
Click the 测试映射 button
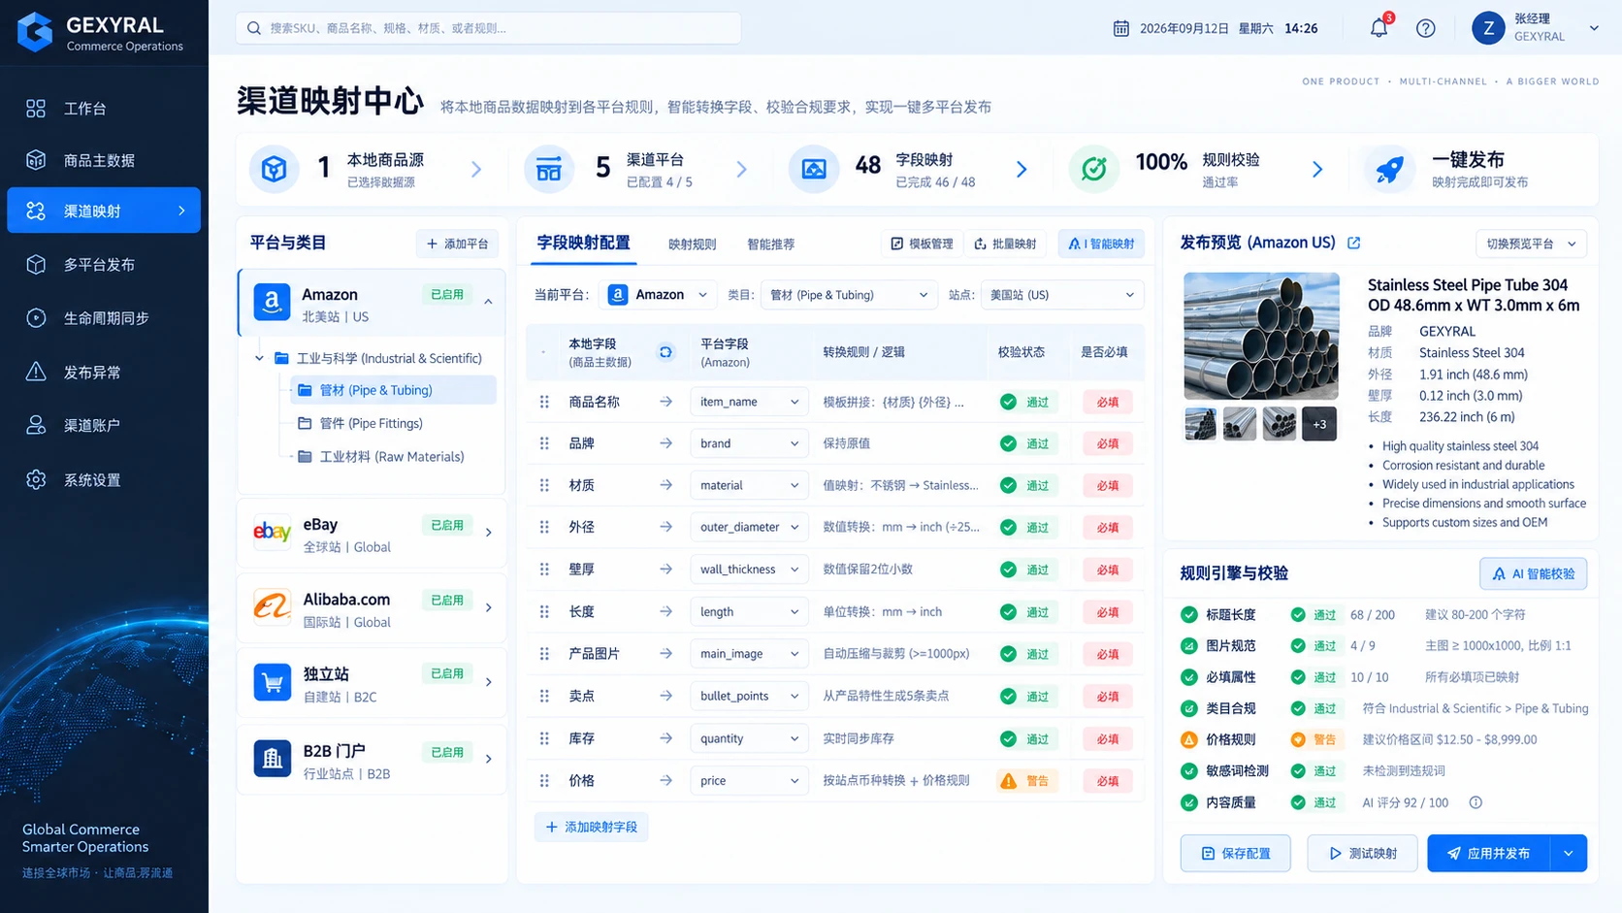click(x=1362, y=854)
